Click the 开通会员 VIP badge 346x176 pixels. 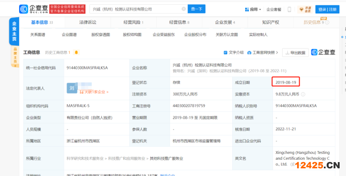click(305, 10)
